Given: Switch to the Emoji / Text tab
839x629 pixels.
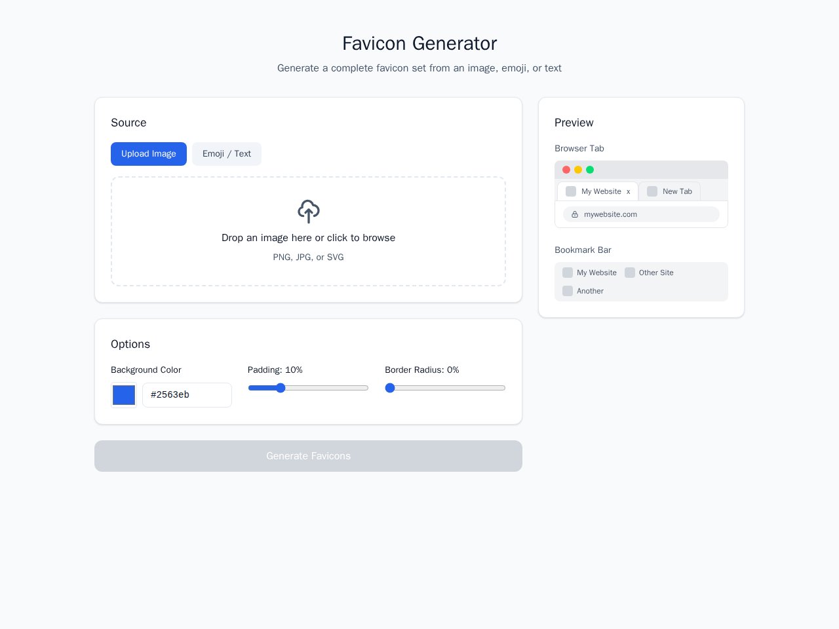Looking at the screenshot, I should tap(227, 154).
